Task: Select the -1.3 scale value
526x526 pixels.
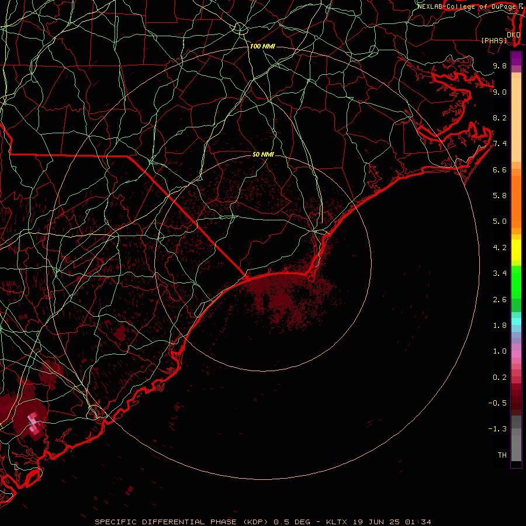Action: [x=497, y=429]
